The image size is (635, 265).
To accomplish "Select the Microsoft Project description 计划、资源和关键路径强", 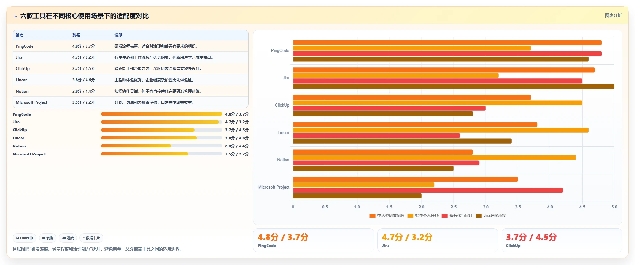I will pos(155,102).
